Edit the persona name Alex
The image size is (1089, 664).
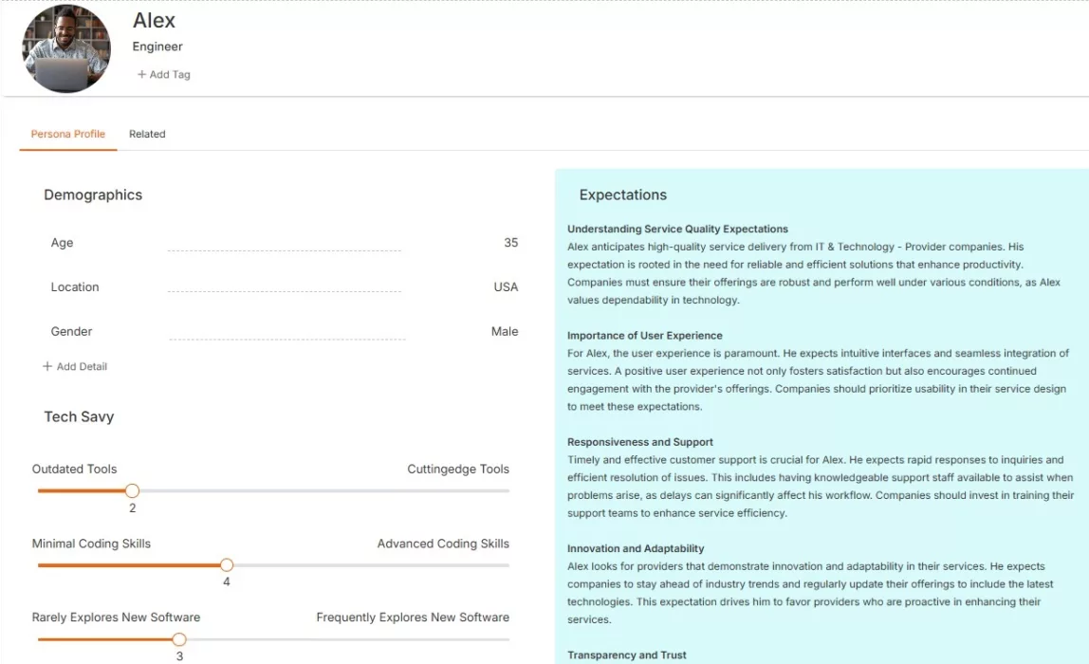154,20
